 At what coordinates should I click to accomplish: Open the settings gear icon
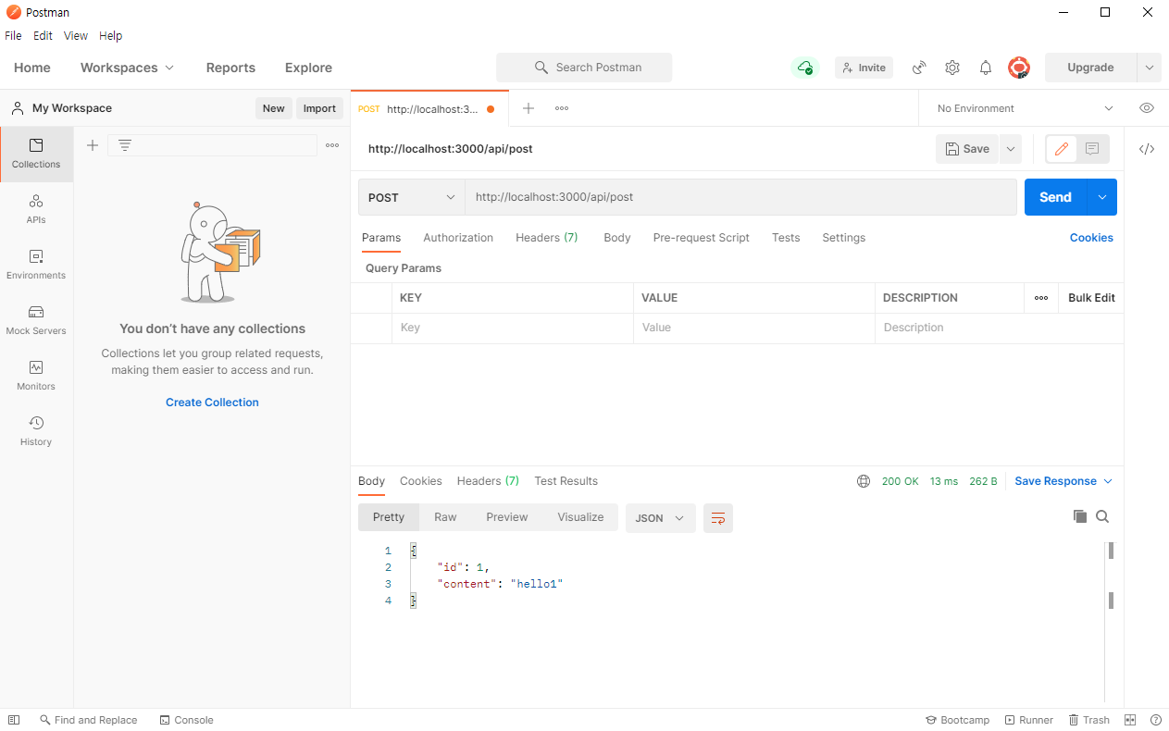(952, 68)
